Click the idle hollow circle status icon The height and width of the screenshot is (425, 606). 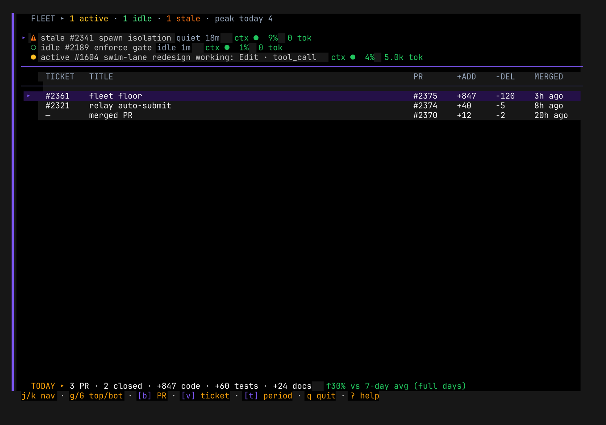(x=33, y=48)
